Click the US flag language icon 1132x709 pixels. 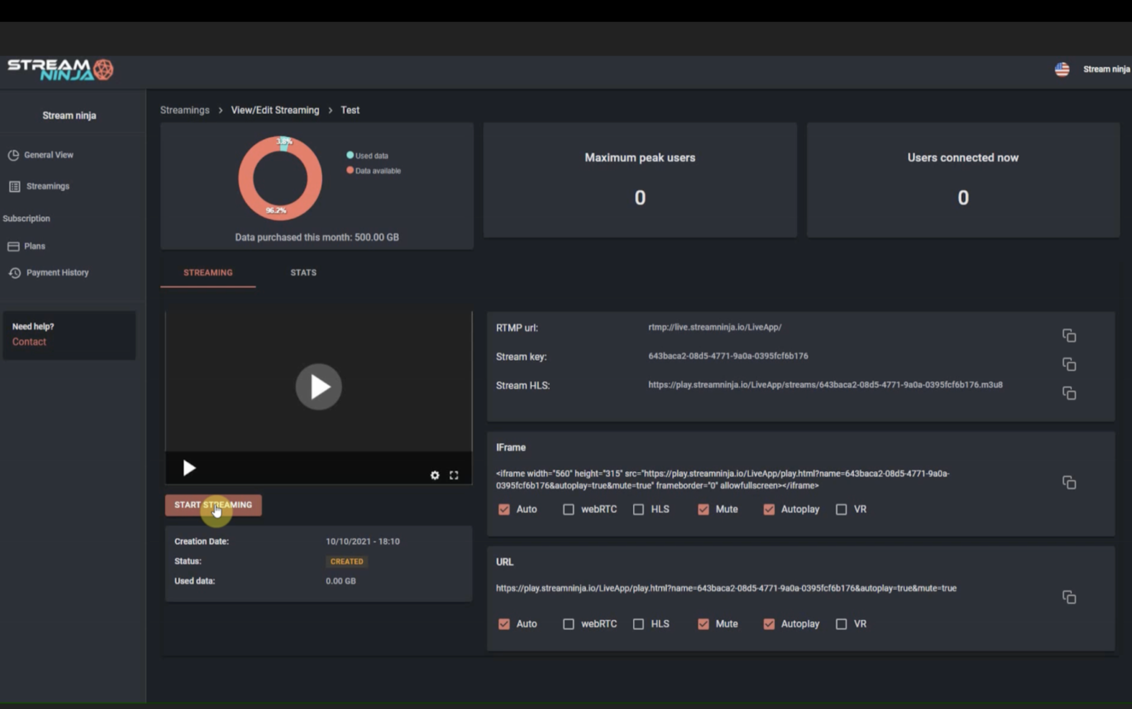coord(1062,69)
